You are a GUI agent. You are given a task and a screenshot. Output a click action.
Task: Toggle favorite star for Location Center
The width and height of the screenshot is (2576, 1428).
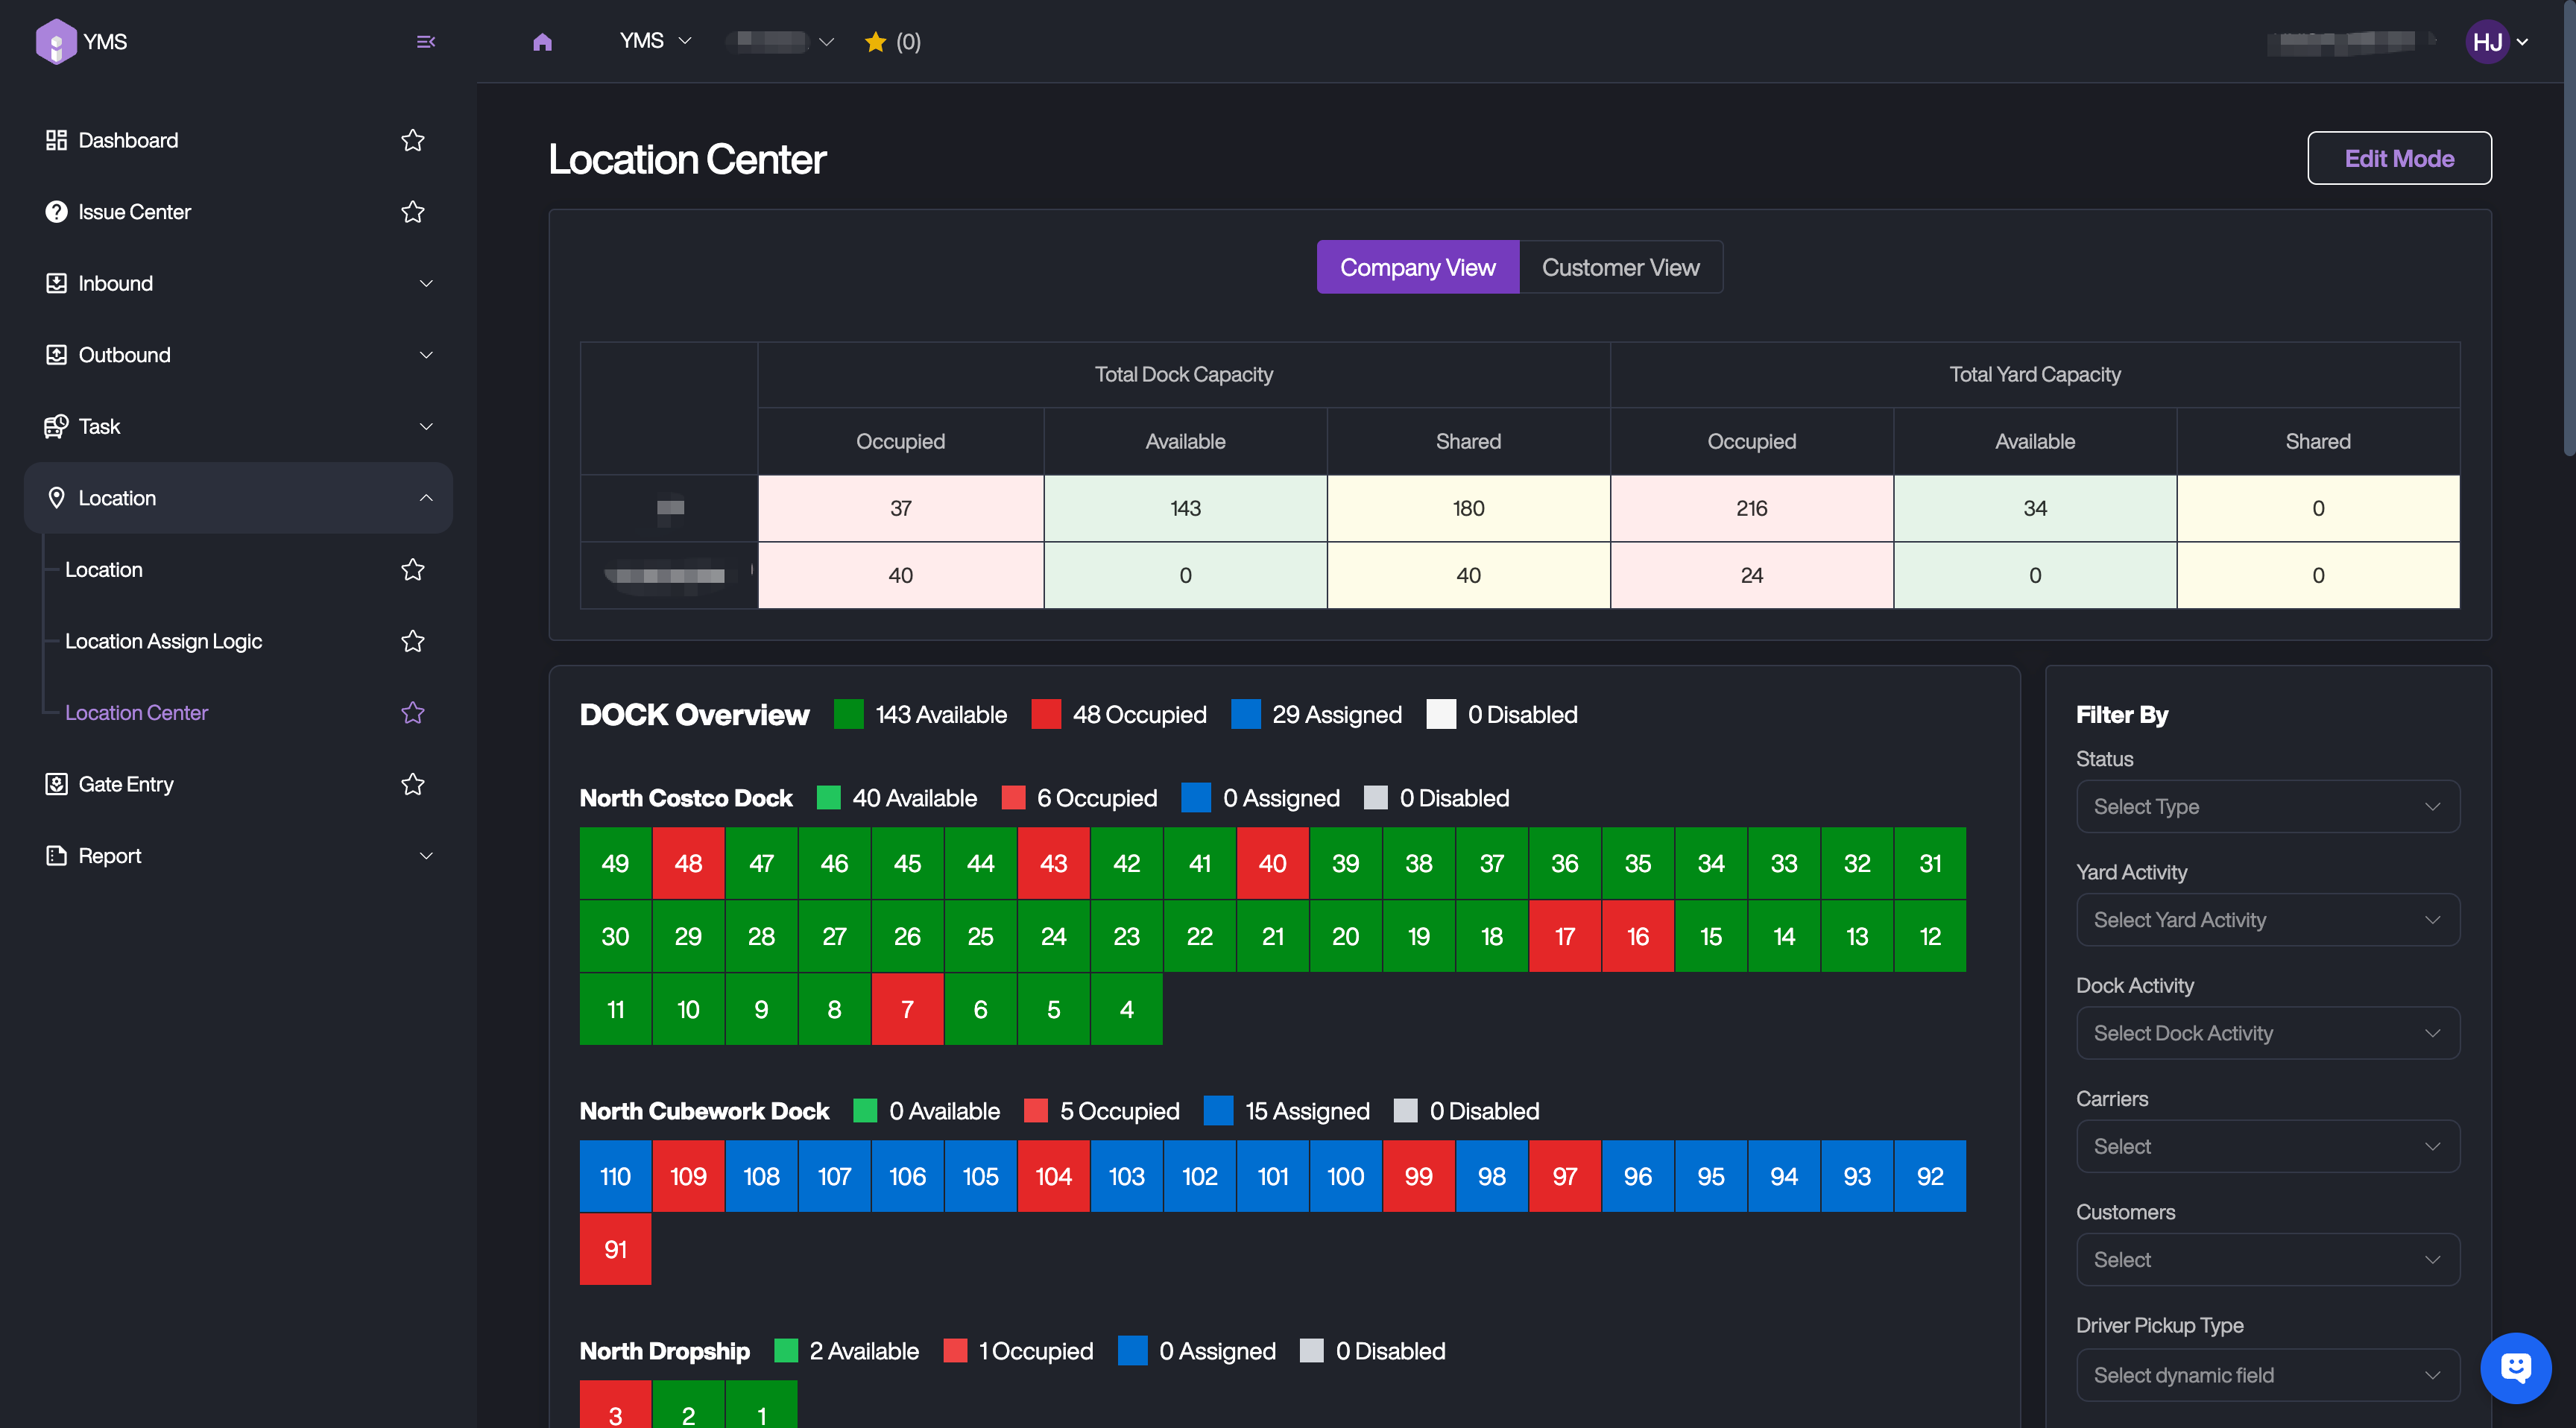pos(413,713)
